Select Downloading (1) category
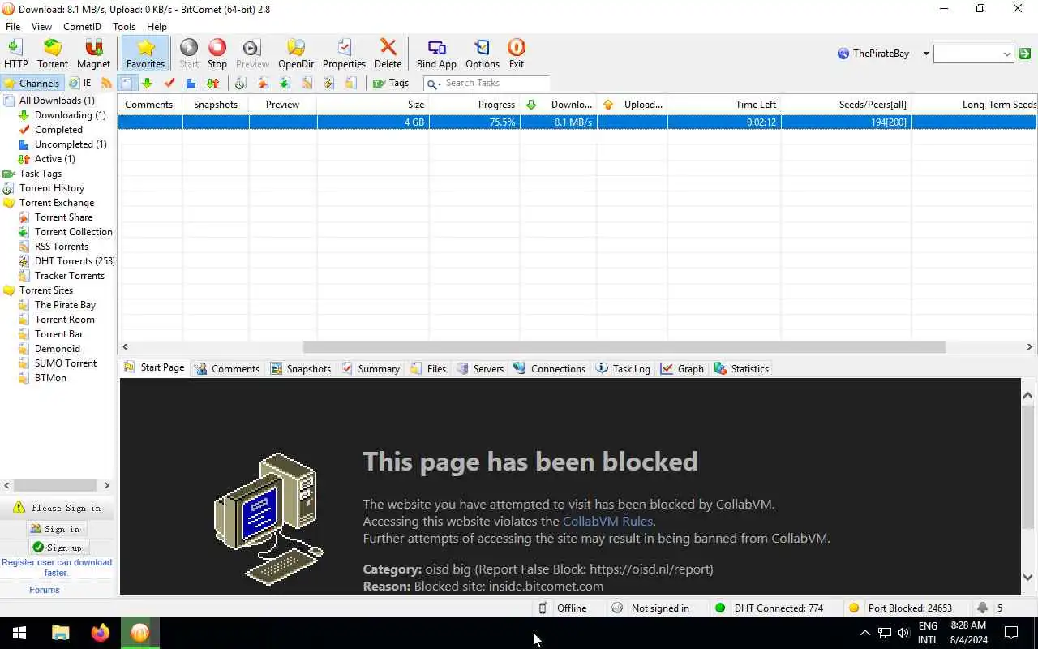This screenshot has width=1038, height=649. (70, 115)
